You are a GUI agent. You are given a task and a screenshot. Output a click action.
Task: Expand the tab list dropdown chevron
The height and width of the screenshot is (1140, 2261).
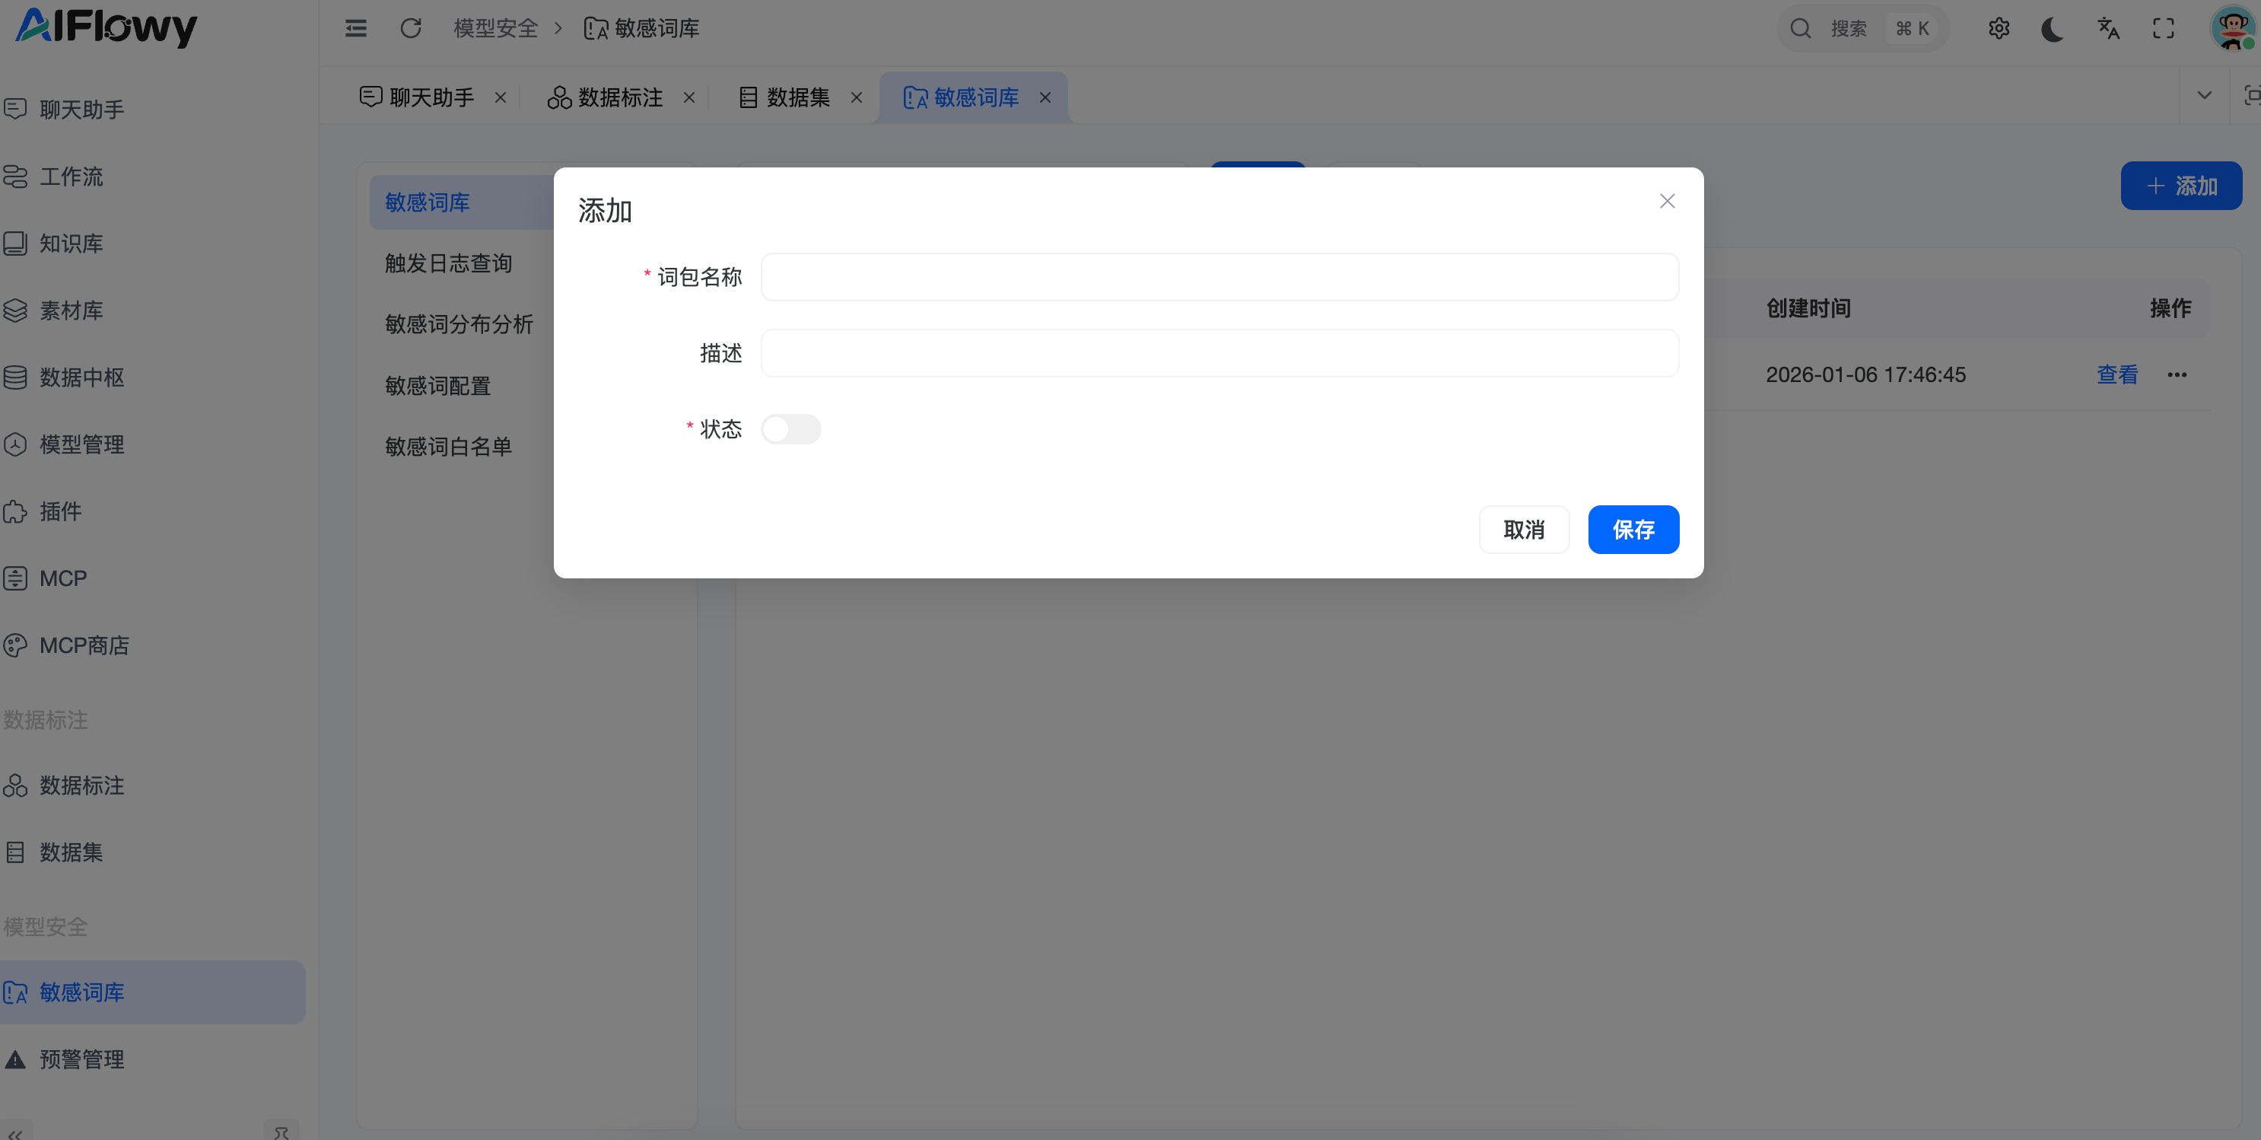[2204, 95]
